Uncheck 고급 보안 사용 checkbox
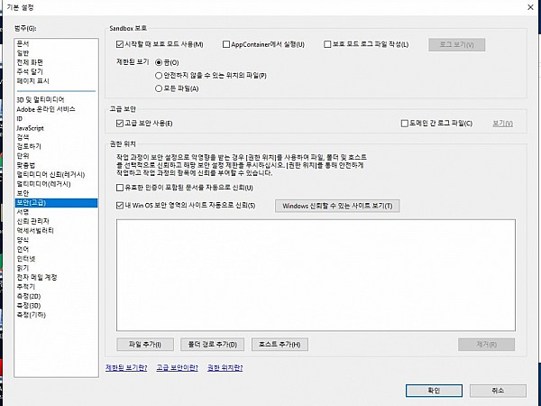 tap(121, 123)
